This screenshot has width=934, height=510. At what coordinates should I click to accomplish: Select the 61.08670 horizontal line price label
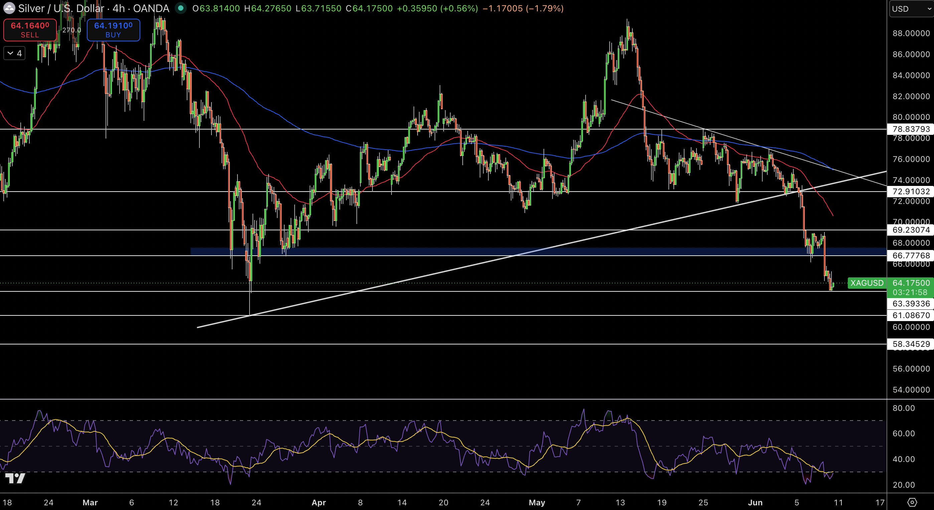coord(910,315)
